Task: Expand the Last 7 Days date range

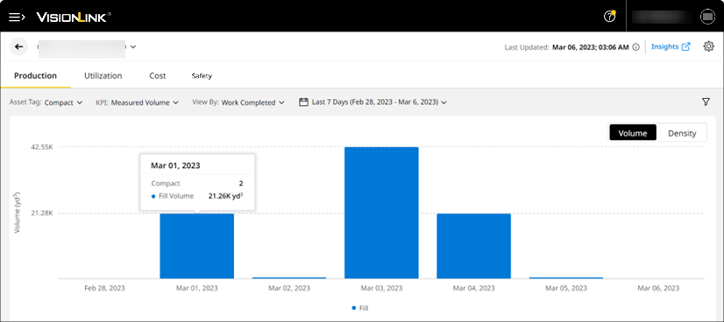Action: (379, 102)
